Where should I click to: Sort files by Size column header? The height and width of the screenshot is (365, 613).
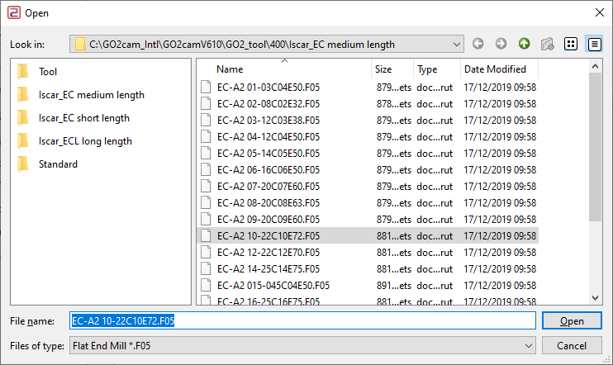pyautogui.click(x=384, y=70)
